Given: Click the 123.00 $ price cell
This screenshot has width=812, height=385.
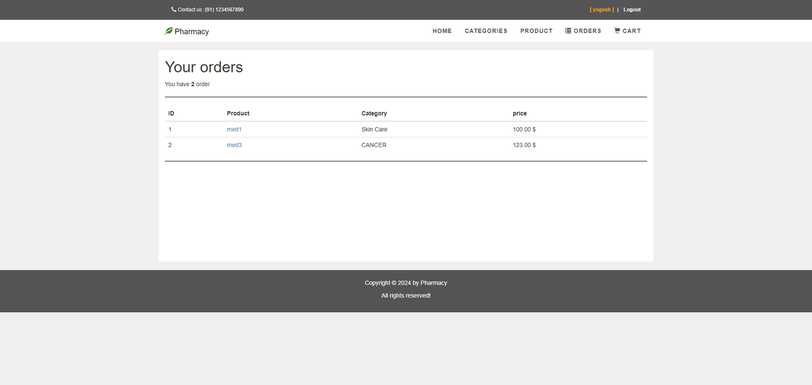Looking at the screenshot, I should point(524,145).
